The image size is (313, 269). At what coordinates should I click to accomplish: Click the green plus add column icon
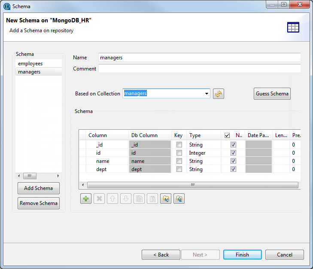coord(86,199)
